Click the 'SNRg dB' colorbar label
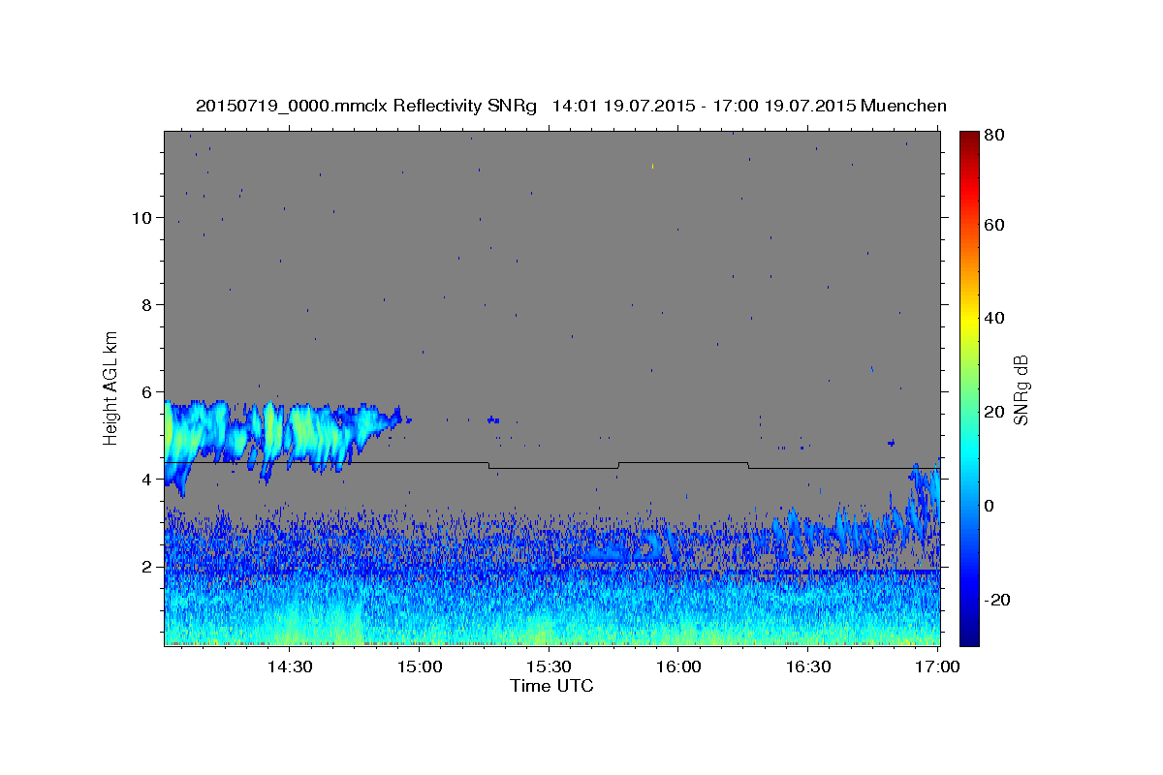 pos(1021,389)
